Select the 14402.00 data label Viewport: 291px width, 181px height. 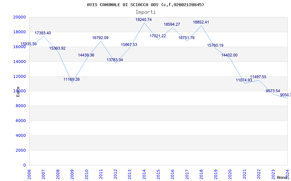coord(230,55)
